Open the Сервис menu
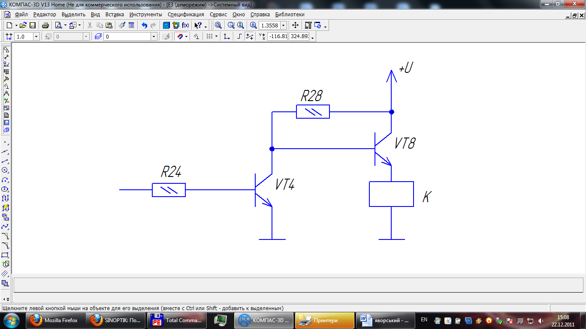The image size is (586, 329). 218,14
